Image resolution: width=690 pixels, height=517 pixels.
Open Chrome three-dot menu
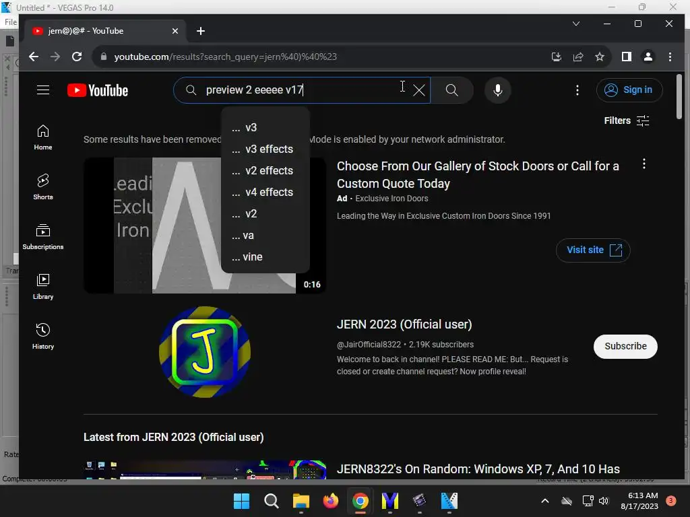(x=670, y=57)
